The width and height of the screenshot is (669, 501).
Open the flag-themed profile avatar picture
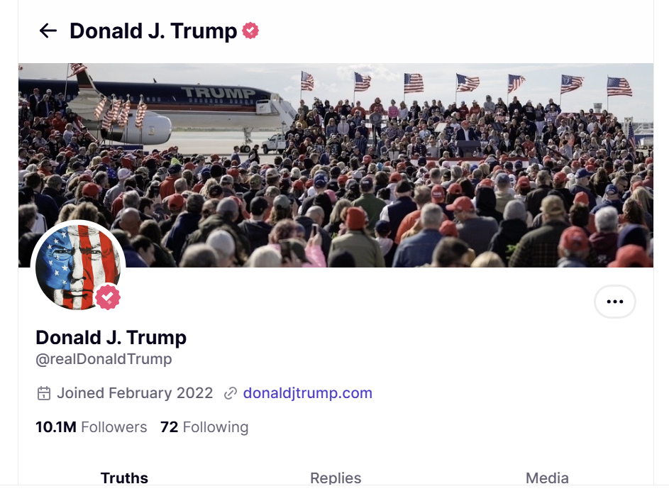73,266
